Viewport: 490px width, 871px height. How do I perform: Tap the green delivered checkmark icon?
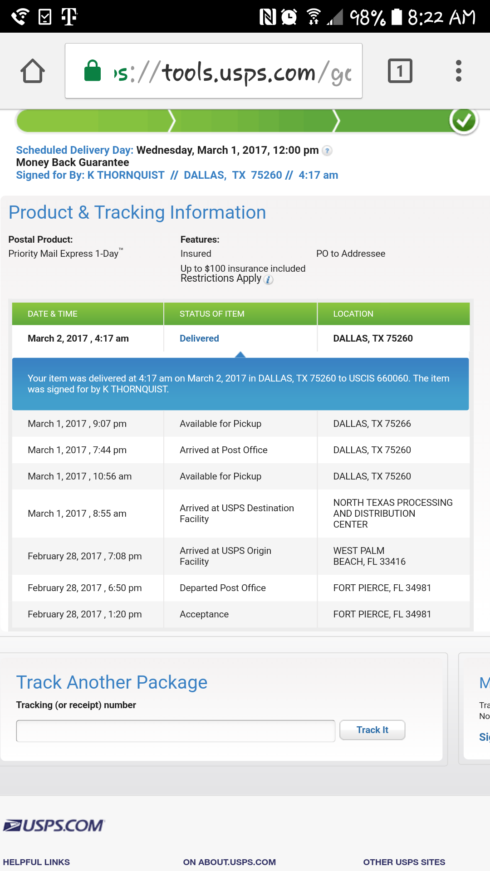pos(464,121)
